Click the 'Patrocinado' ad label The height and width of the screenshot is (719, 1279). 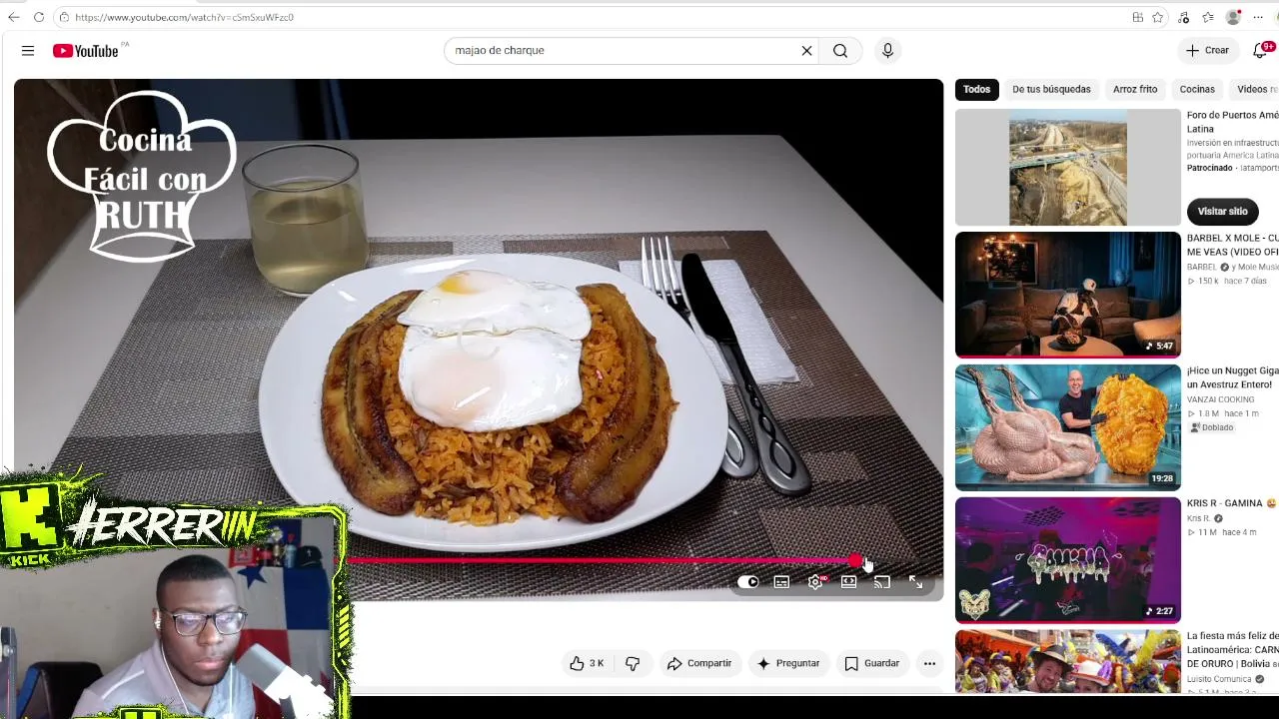1209,168
